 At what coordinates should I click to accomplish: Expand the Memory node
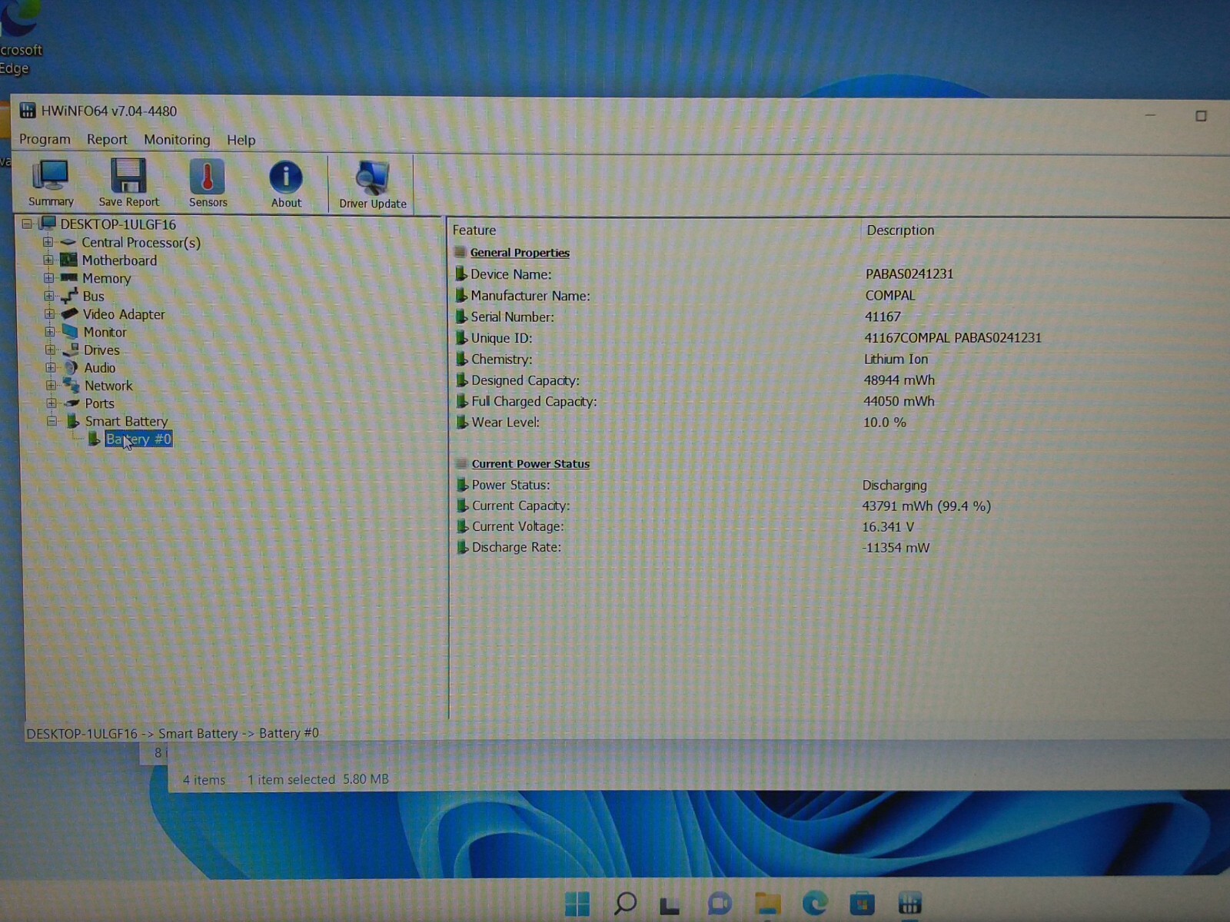coord(48,277)
